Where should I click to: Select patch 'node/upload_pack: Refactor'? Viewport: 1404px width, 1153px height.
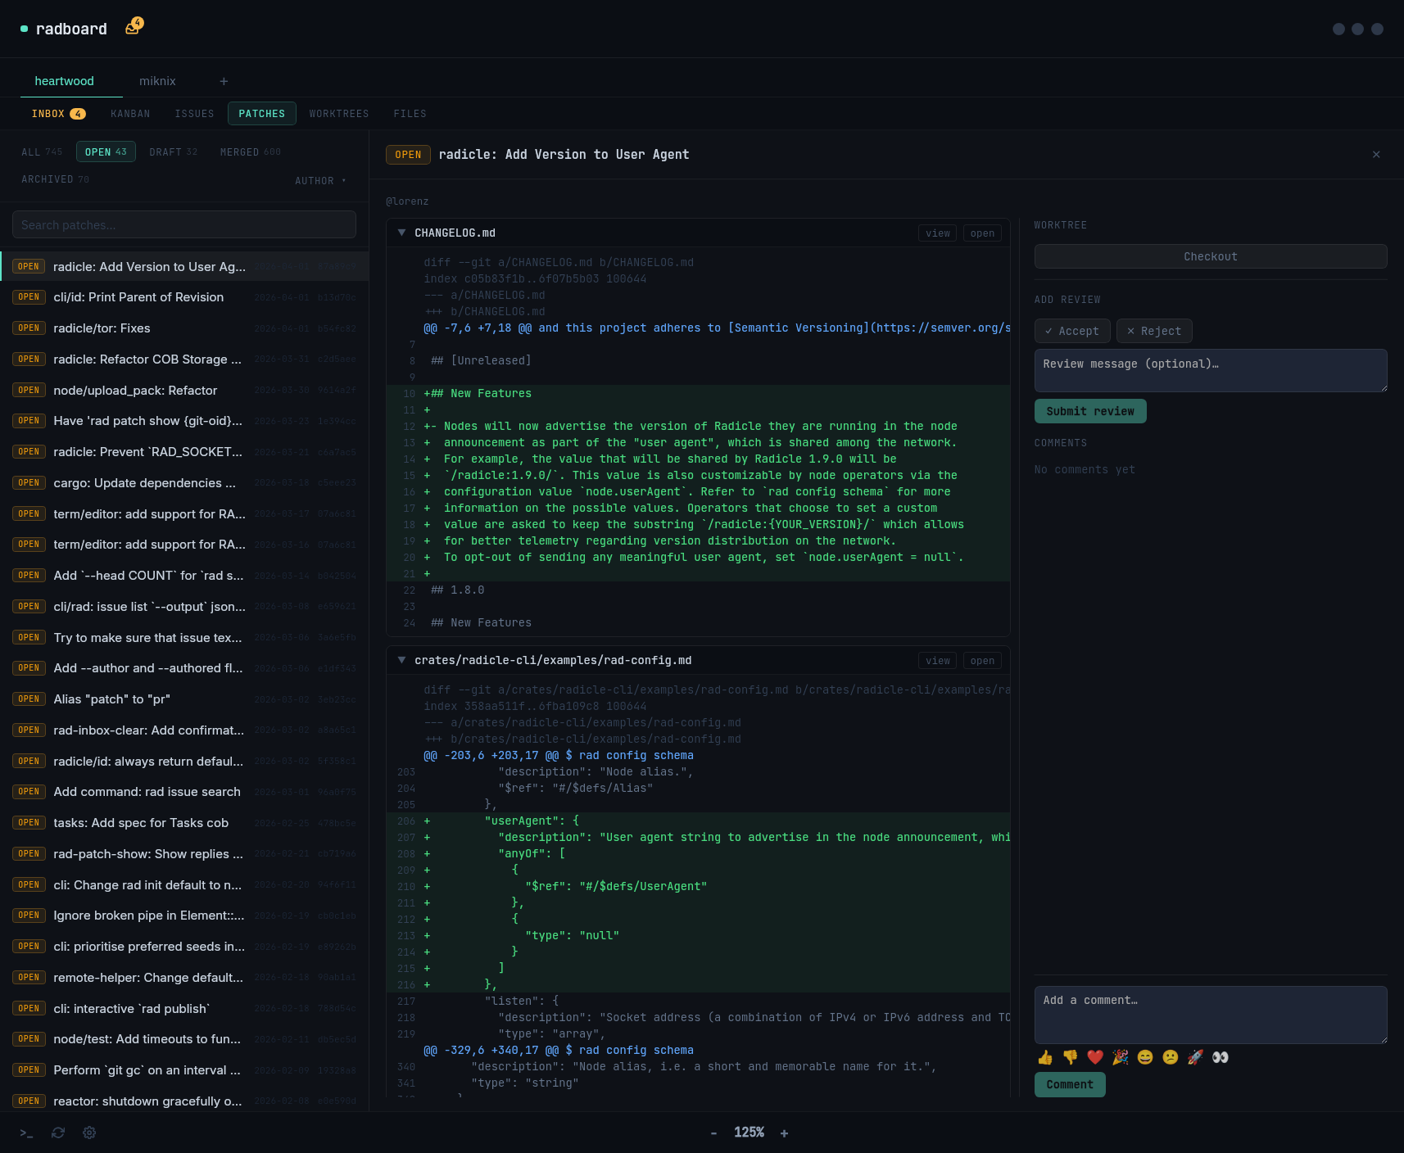click(x=184, y=391)
